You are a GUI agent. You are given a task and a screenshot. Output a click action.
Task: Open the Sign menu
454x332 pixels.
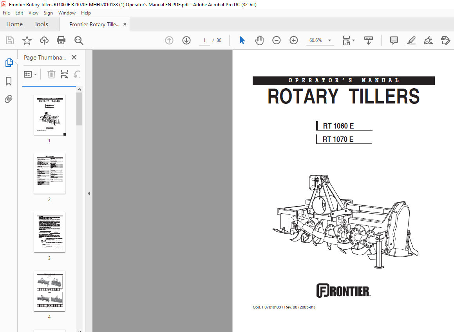coord(48,13)
